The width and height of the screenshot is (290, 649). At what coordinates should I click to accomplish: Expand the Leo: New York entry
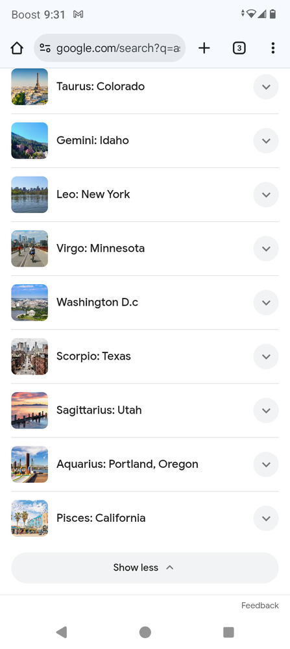click(x=266, y=195)
